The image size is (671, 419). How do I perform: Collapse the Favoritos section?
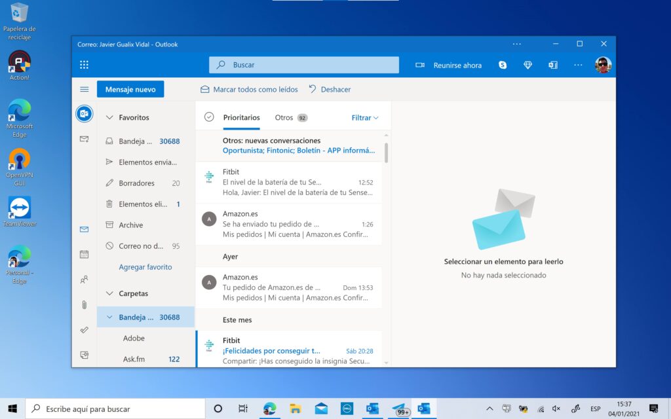[109, 117]
